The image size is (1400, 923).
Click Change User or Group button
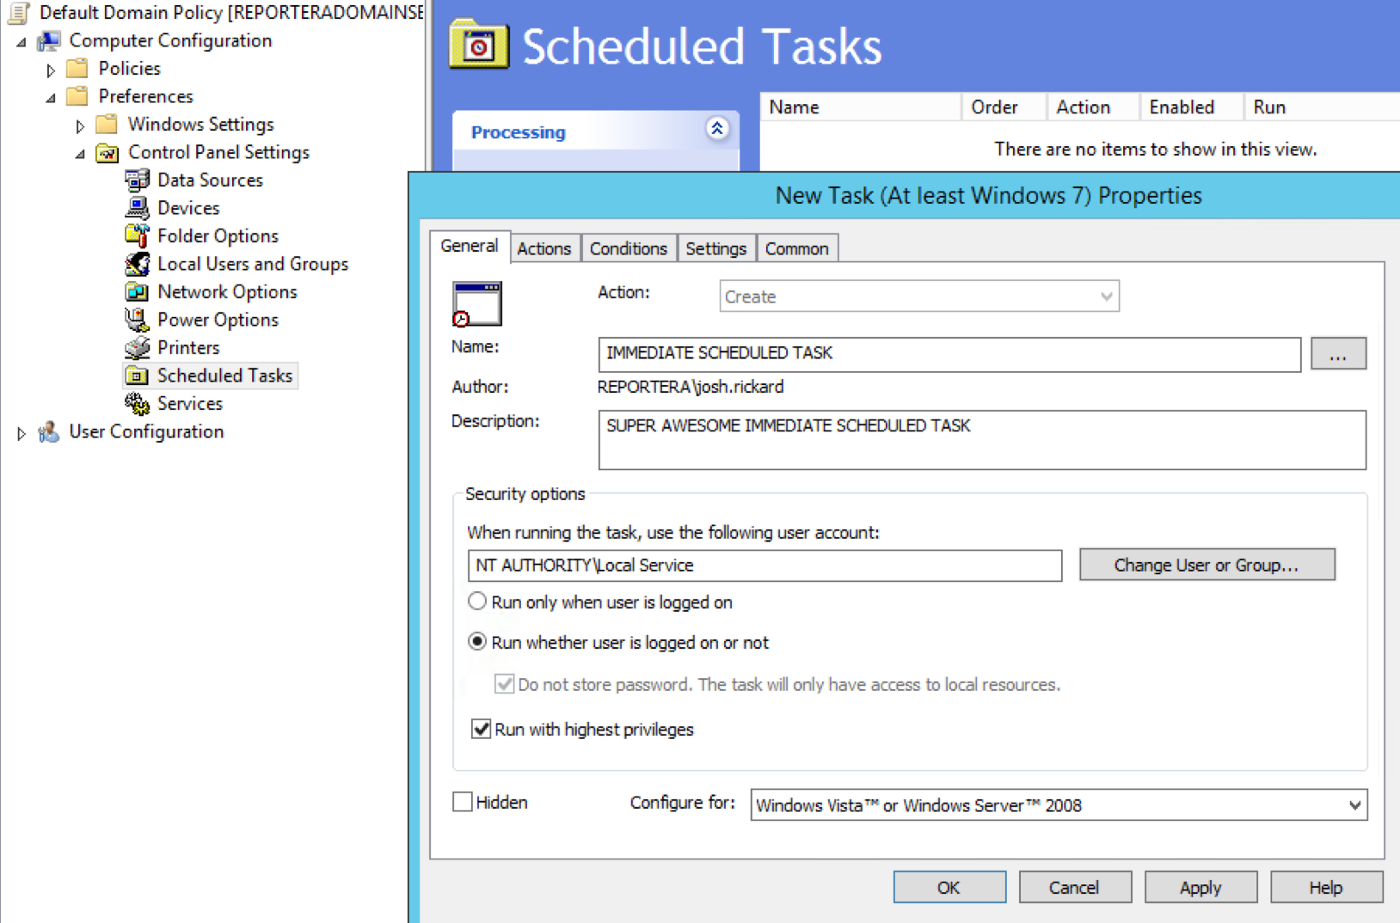(x=1206, y=565)
